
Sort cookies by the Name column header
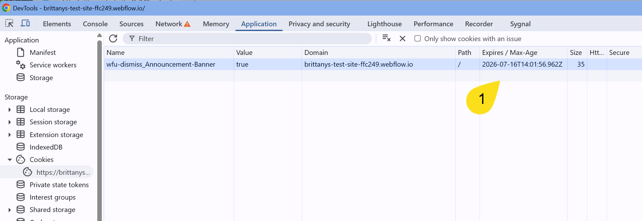[169, 52]
